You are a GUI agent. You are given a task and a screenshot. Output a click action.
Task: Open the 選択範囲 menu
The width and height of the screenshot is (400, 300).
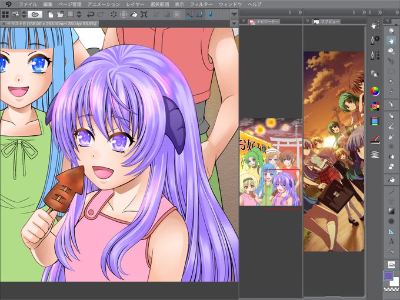159,4
